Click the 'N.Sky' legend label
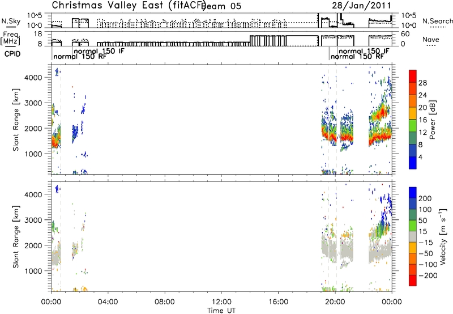 coord(11,21)
